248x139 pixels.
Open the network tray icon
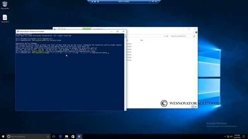coord(228,136)
